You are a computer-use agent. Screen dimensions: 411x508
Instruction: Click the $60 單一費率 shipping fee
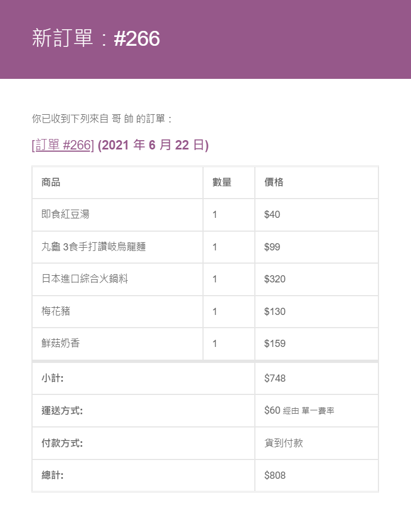click(x=299, y=410)
